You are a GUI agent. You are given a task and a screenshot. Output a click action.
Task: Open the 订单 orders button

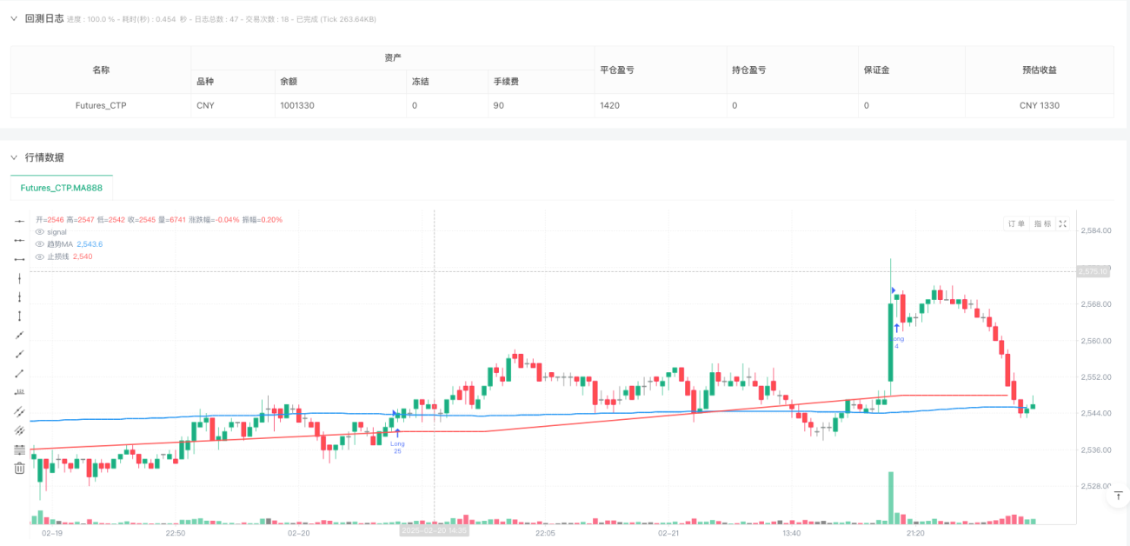pos(1016,224)
